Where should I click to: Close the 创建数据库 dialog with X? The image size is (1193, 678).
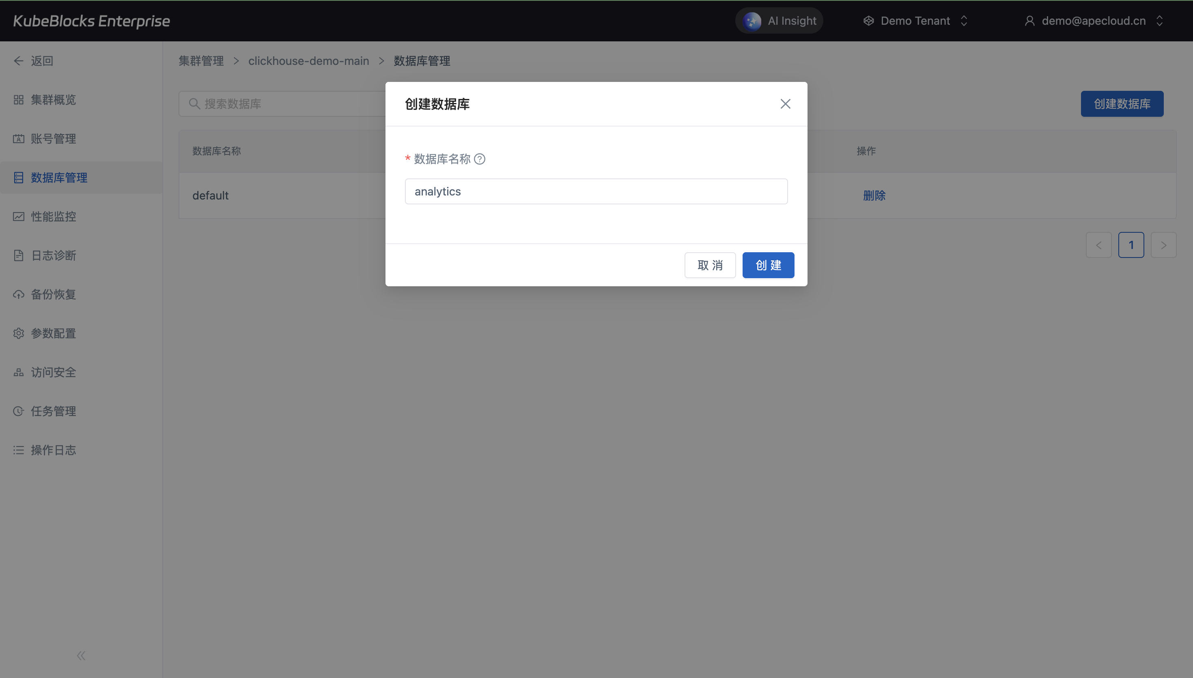pos(786,104)
